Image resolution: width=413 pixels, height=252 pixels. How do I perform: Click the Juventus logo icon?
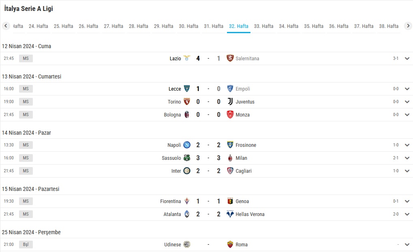[230, 102]
